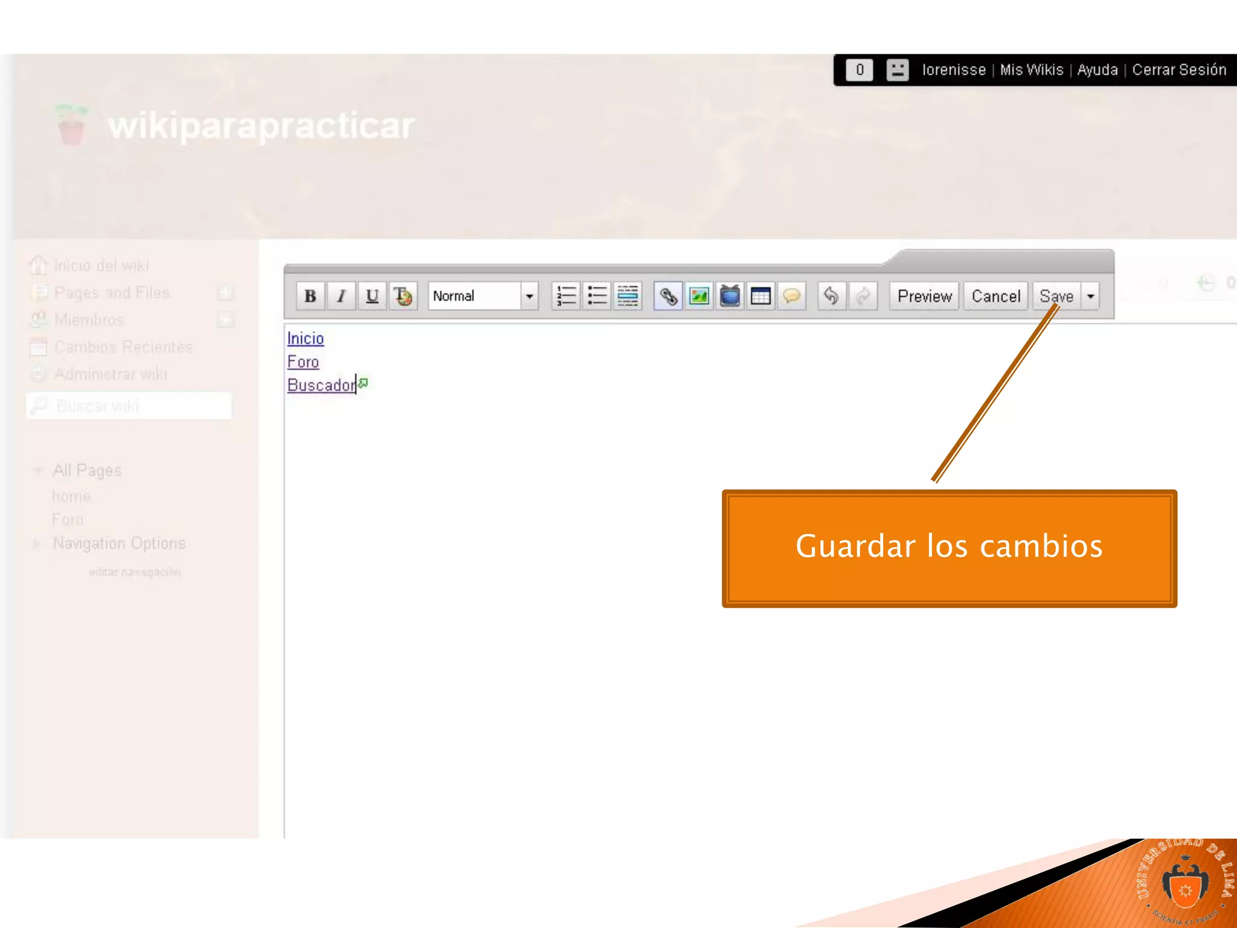Open Mis Wikis
The height and width of the screenshot is (928, 1237).
pyautogui.click(x=1032, y=70)
